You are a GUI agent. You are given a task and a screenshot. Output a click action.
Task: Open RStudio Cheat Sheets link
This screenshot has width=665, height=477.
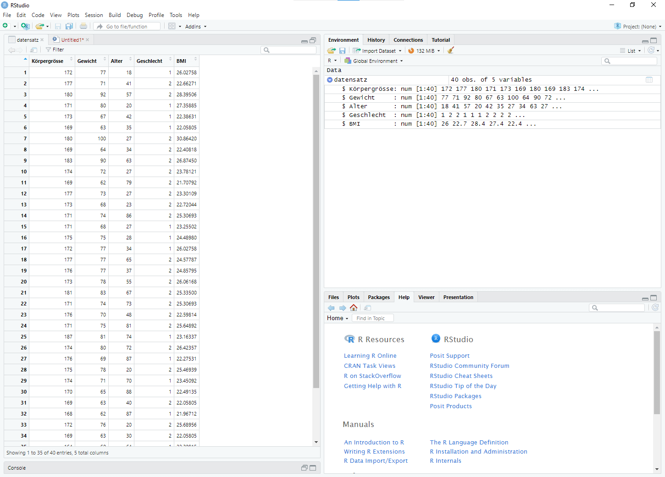pyautogui.click(x=461, y=376)
